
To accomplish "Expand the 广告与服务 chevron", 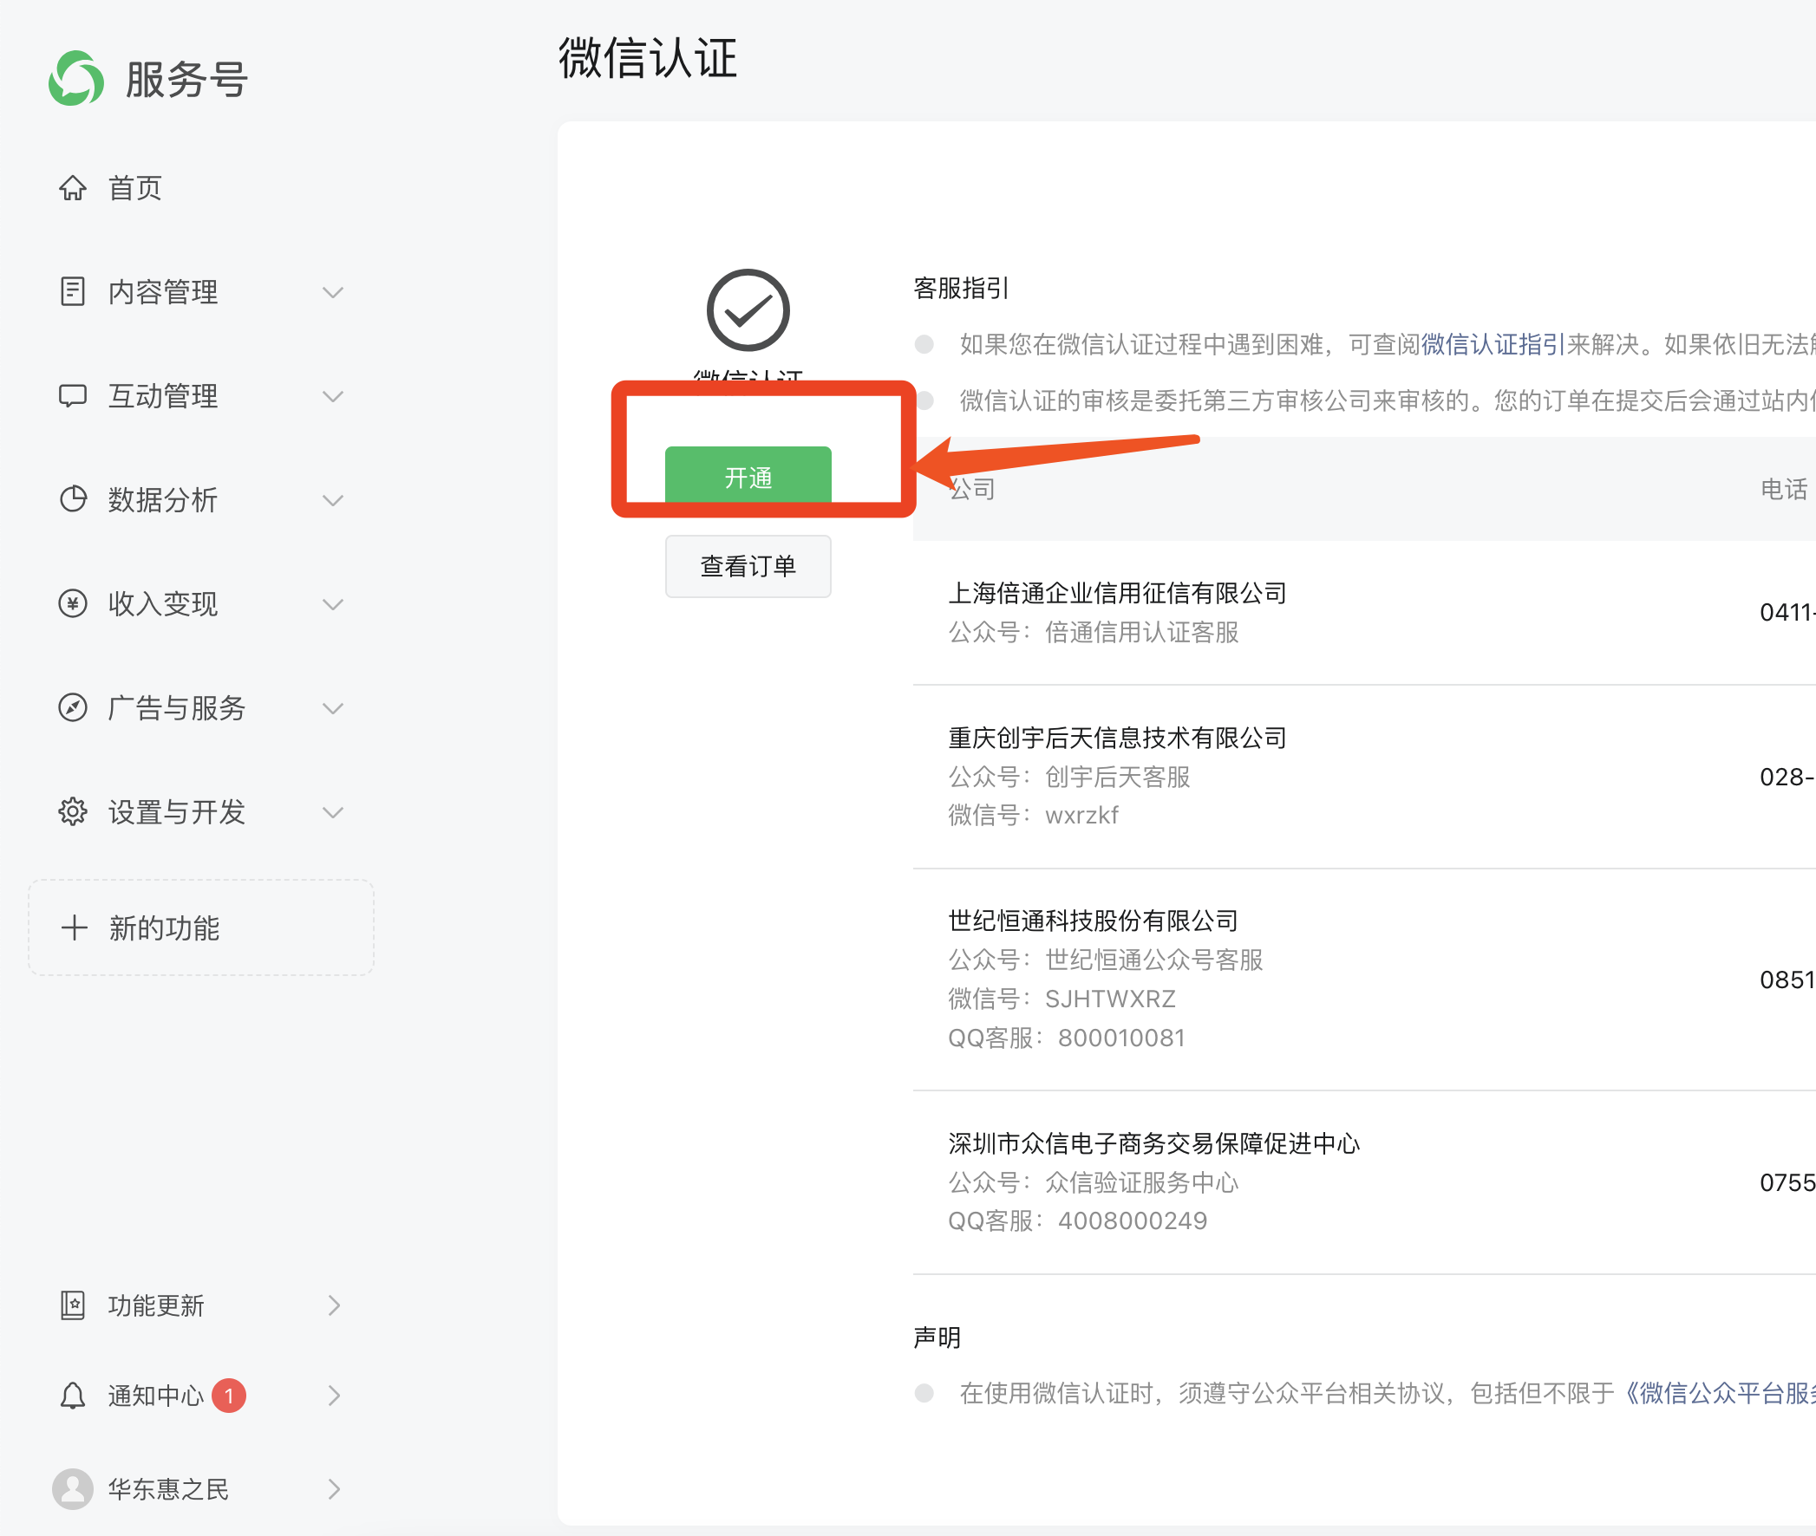I will (x=333, y=709).
